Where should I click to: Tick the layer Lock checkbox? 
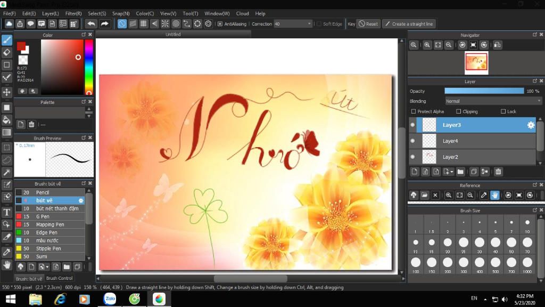pyautogui.click(x=503, y=111)
